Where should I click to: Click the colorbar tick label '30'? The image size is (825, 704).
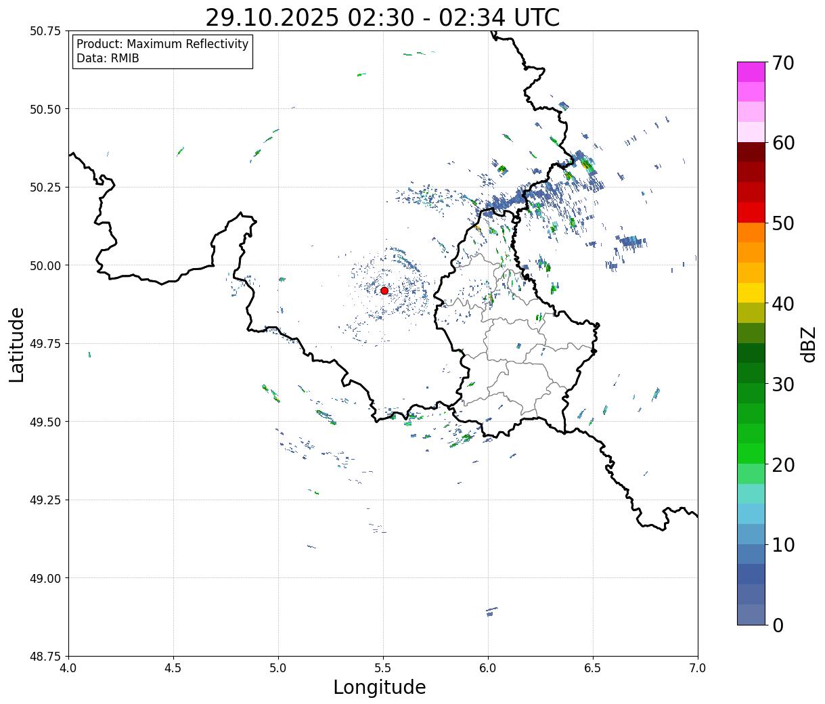tap(783, 384)
